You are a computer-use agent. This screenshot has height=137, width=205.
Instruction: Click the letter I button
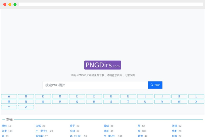(145, 96)
